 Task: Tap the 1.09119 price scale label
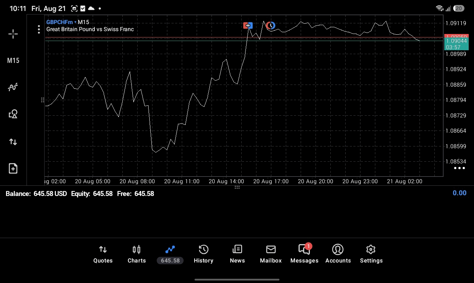[x=456, y=23]
